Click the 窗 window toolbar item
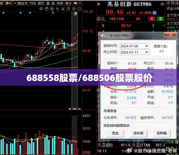Viewport: 179px width, 155px height. click(x=53, y=3)
